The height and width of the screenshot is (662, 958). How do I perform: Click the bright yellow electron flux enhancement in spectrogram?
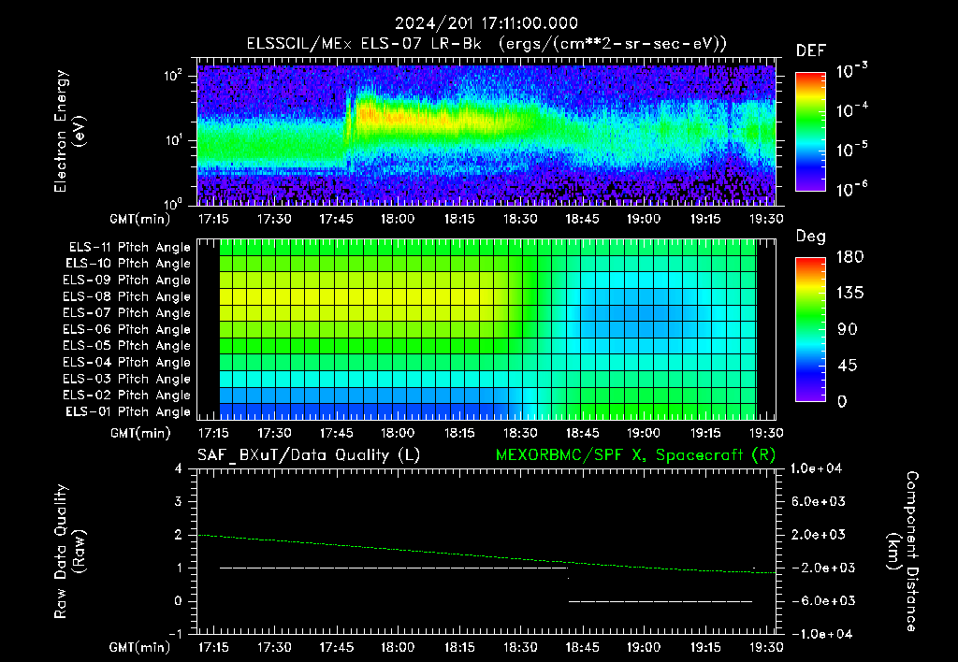click(x=415, y=115)
